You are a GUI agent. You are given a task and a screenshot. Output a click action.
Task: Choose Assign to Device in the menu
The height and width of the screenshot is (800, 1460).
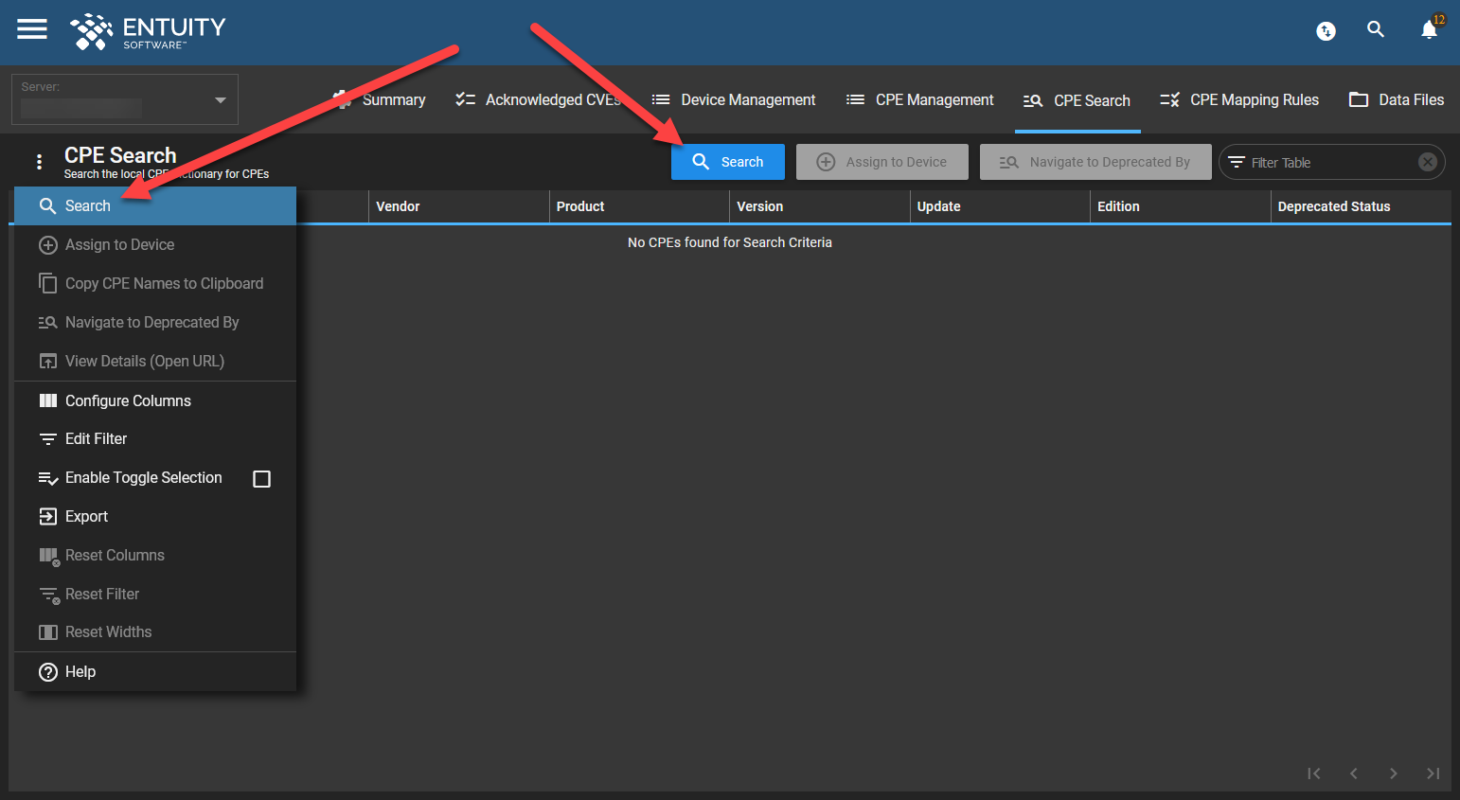pyautogui.click(x=155, y=244)
